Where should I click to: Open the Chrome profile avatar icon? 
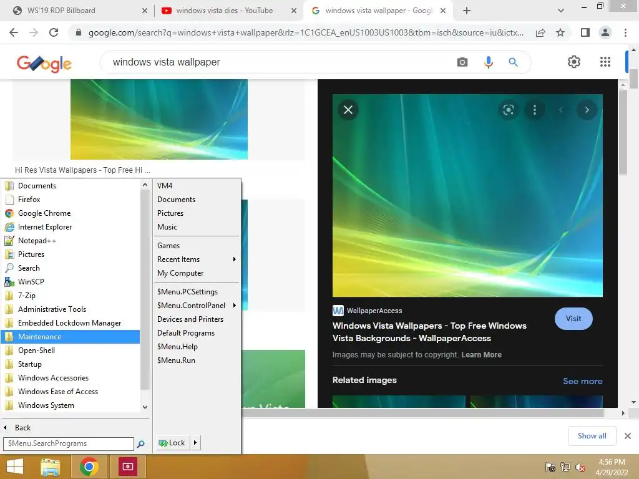click(605, 32)
